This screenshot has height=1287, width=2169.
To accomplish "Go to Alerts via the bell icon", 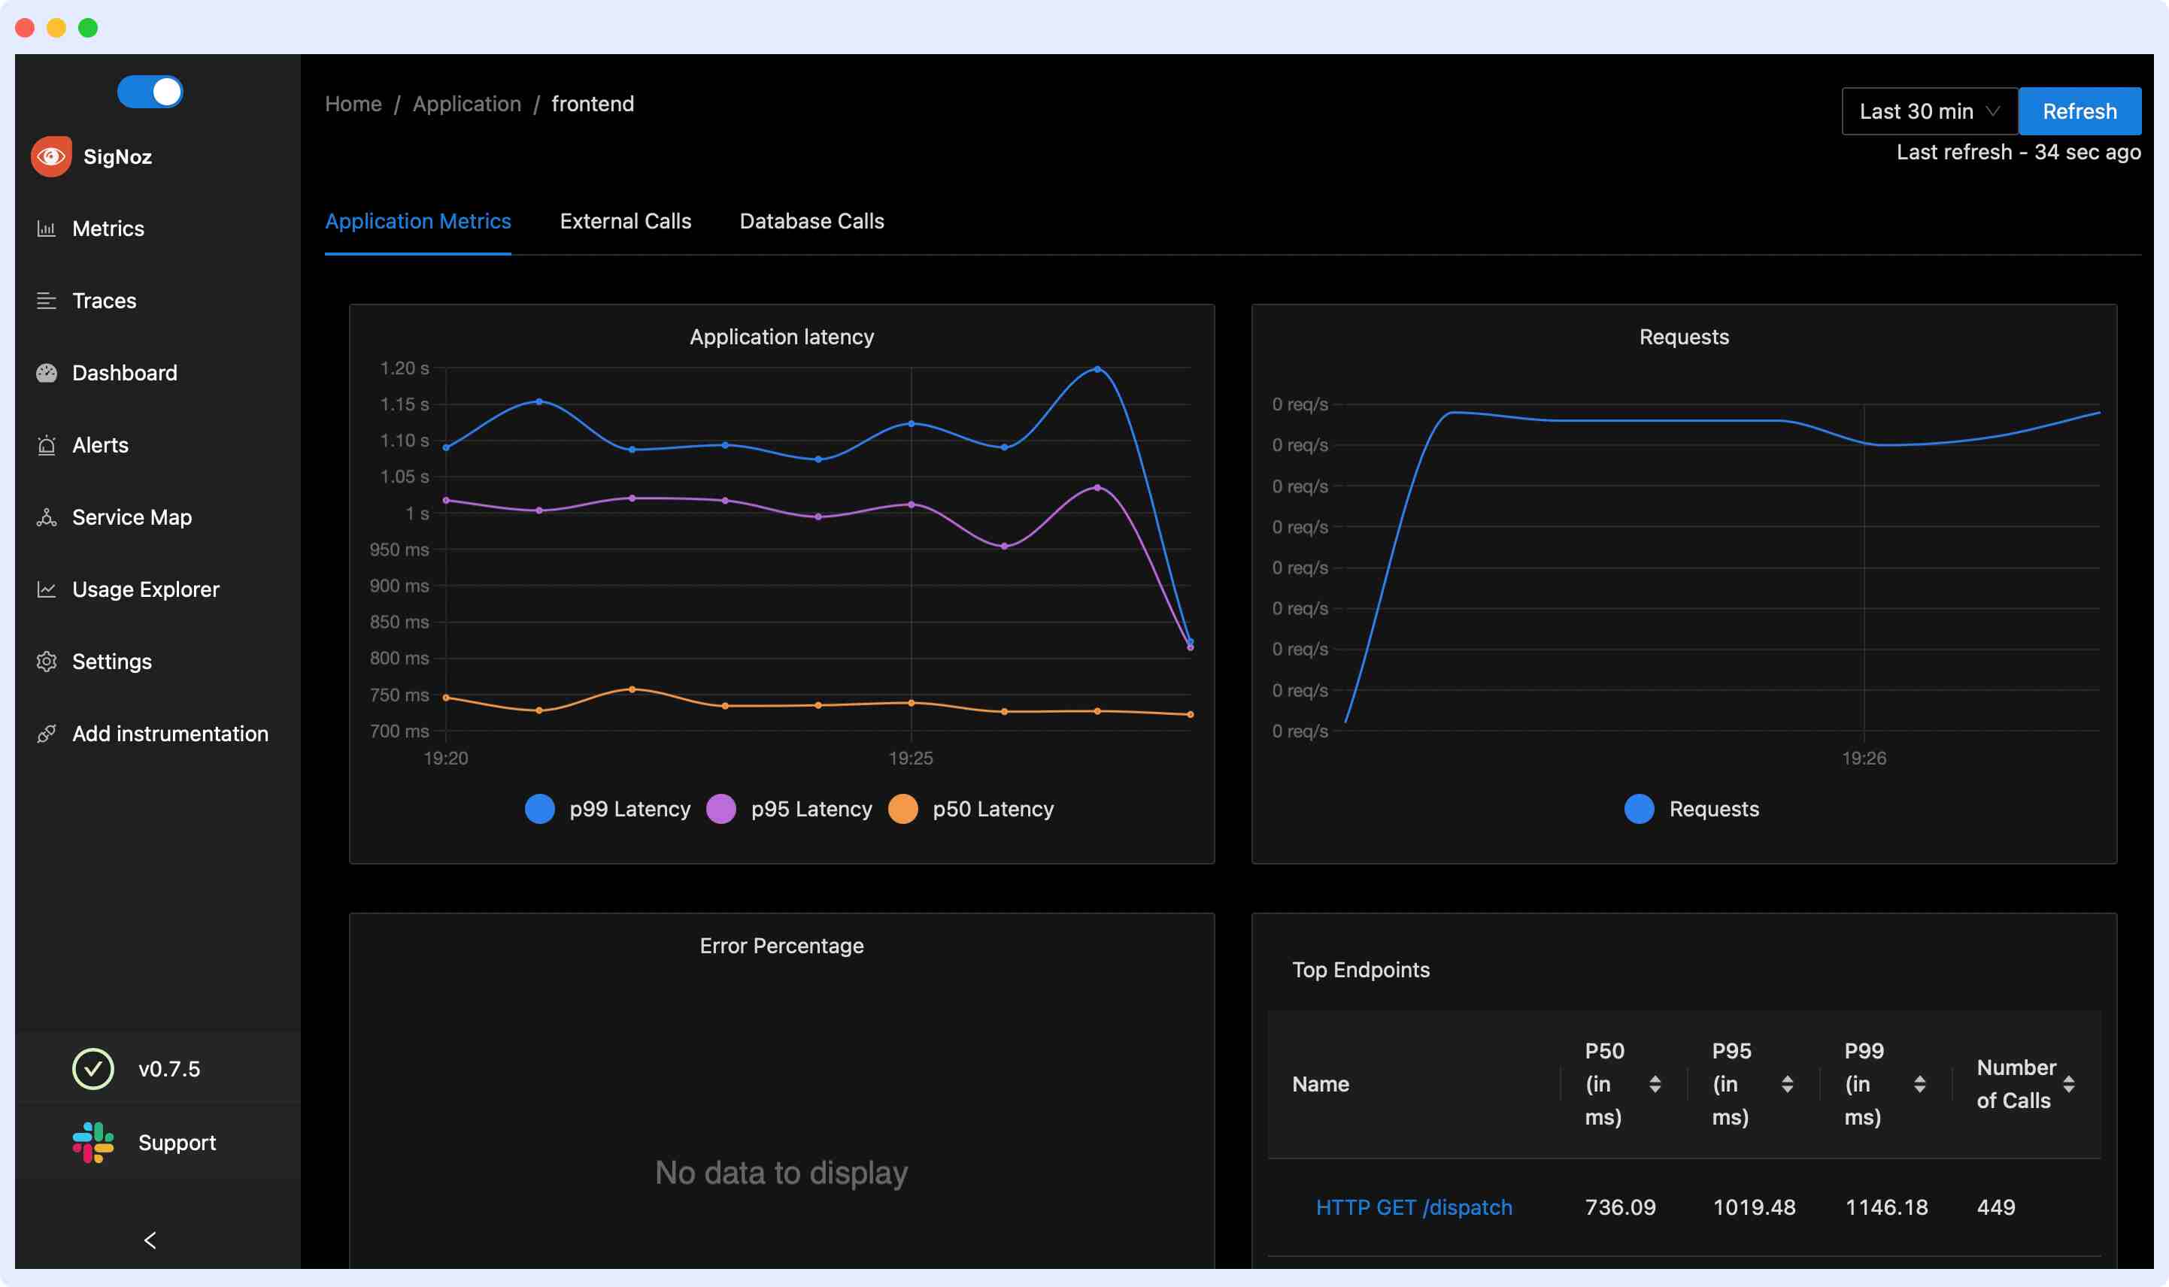I will pos(49,445).
